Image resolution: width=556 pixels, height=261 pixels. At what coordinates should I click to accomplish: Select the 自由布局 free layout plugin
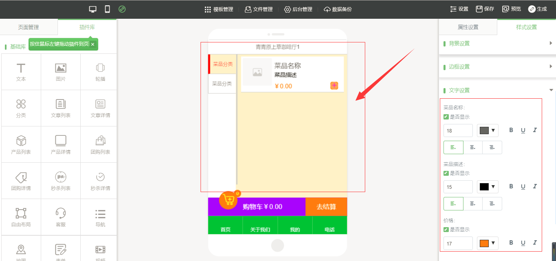tap(21, 217)
